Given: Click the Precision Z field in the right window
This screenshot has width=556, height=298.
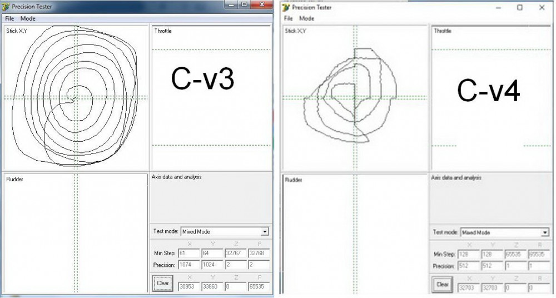Looking at the screenshot, I should (x=515, y=266).
